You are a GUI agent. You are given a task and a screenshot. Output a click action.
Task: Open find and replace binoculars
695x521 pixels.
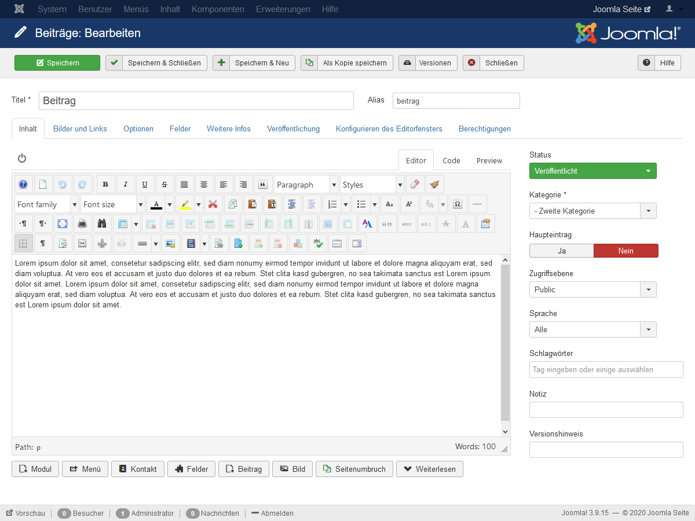click(x=102, y=223)
